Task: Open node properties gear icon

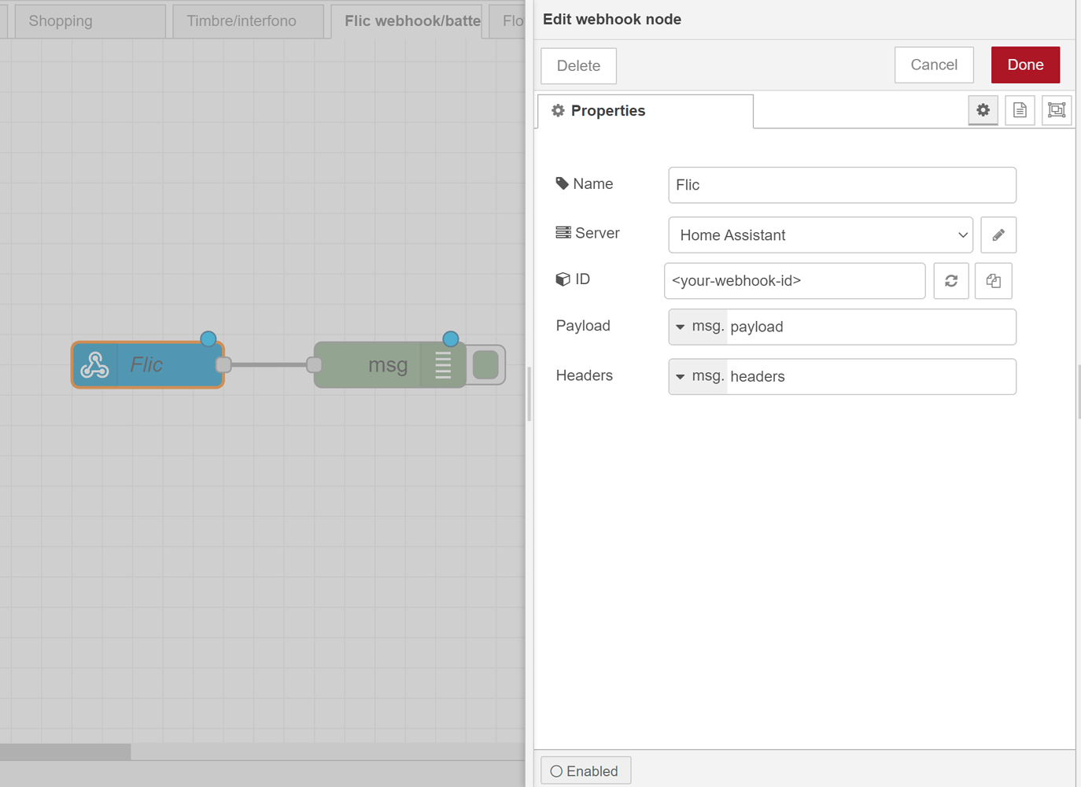Action: click(983, 110)
